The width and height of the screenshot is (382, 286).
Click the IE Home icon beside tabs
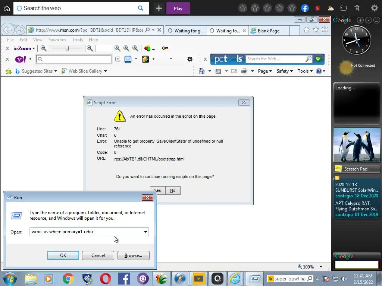pyautogui.click(x=307, y=30)
